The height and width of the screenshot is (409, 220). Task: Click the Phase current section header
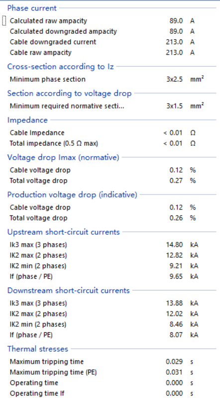[32, 8]
